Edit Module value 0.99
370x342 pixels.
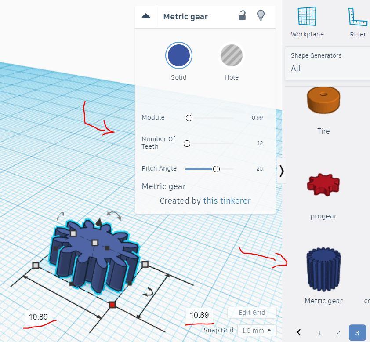tap(257, 117)
